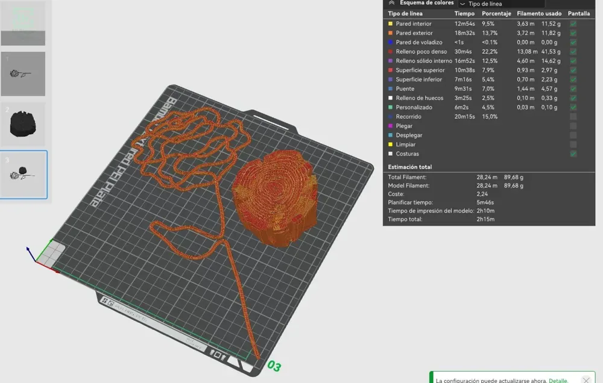Click the Coste value 2,24
The width and height of the screenshot is (603, 383).
pos(482,194)
